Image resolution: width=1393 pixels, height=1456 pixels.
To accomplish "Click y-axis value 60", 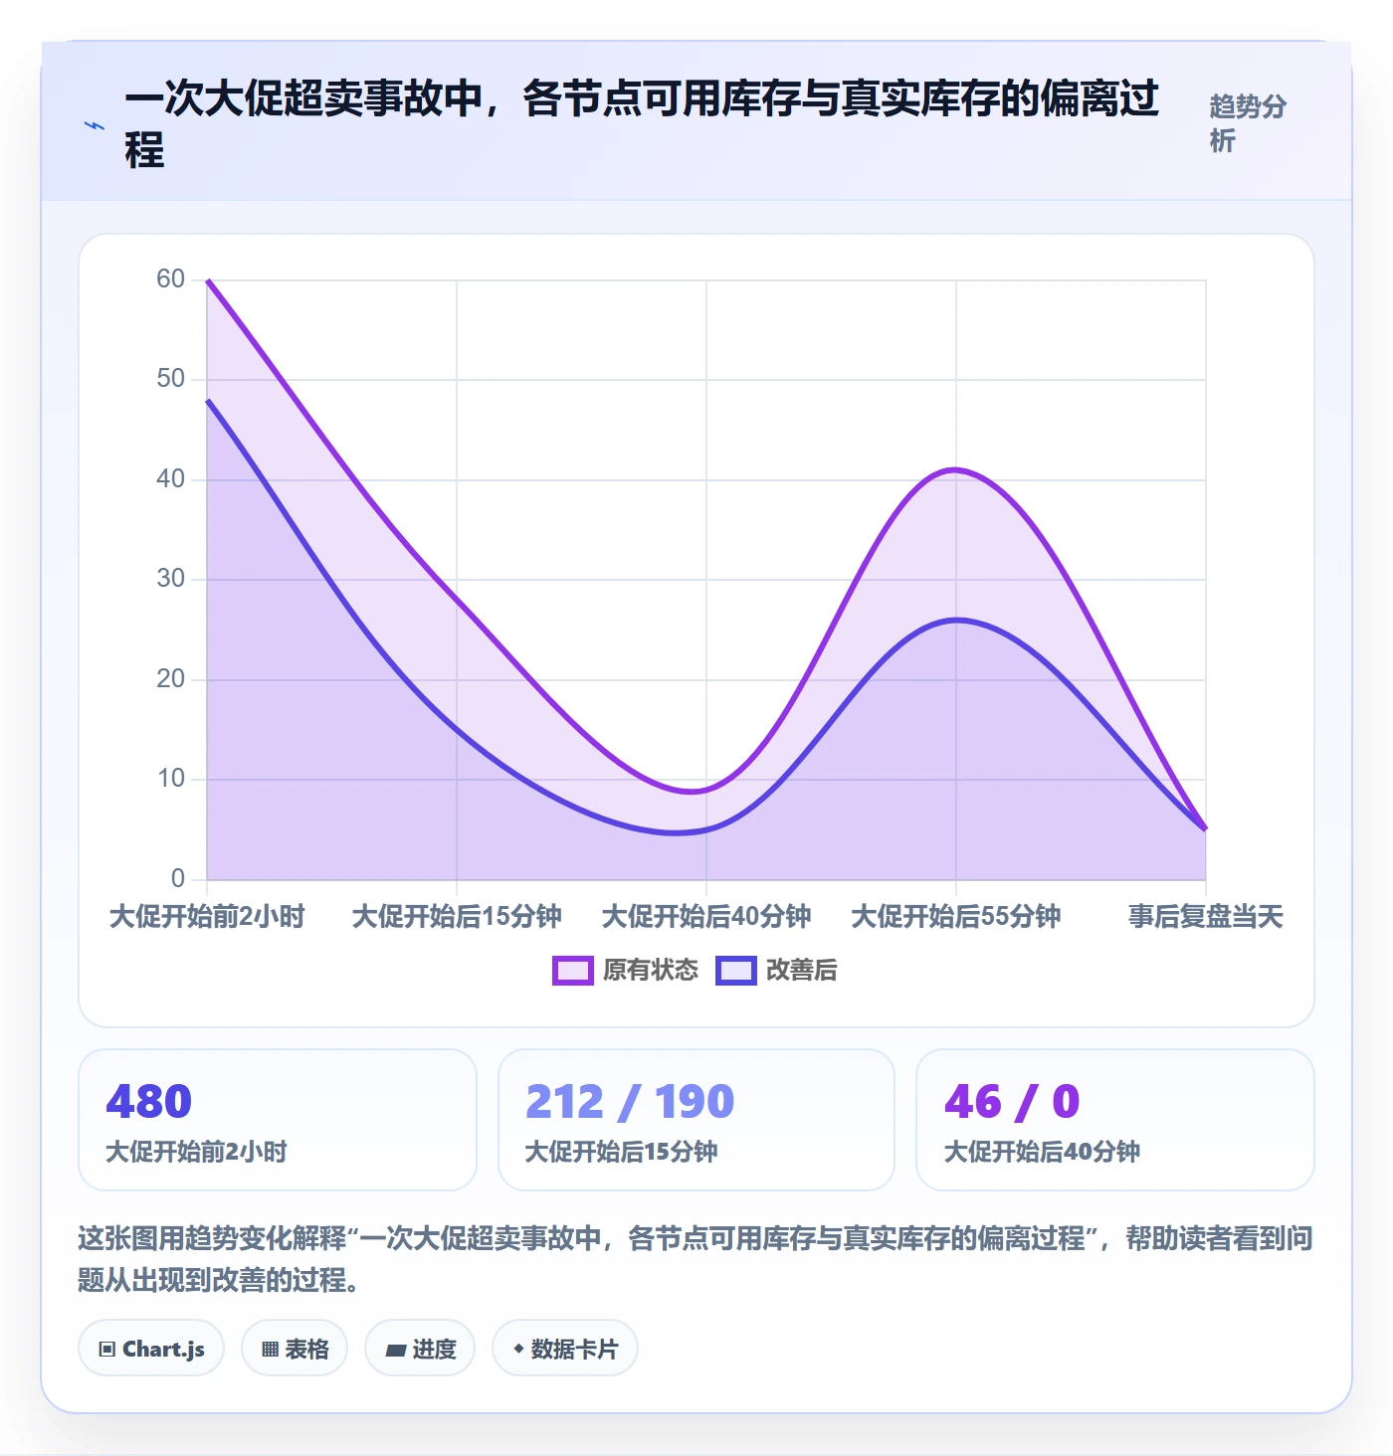I will click(x=170, y=279).
